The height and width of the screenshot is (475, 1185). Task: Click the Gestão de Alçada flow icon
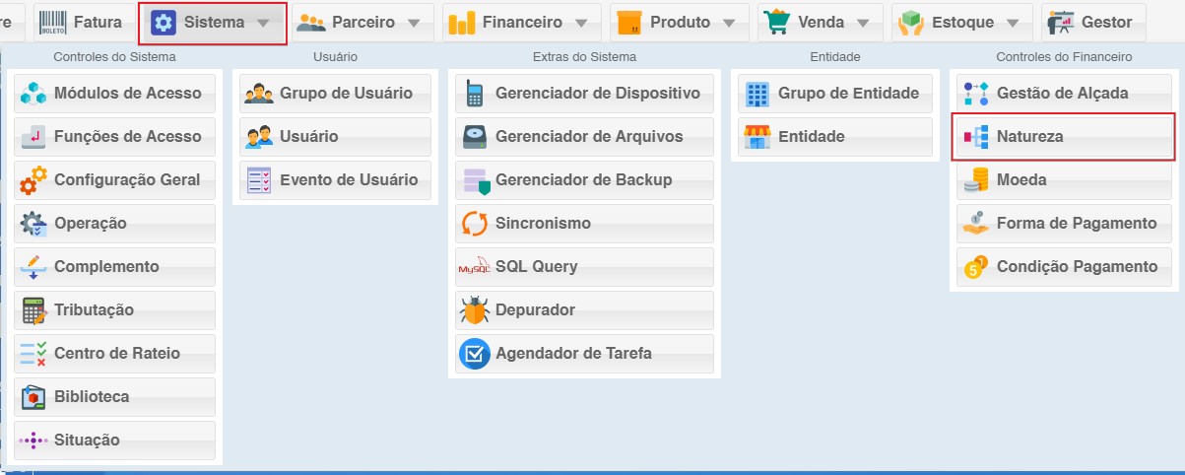click(976, 94)
